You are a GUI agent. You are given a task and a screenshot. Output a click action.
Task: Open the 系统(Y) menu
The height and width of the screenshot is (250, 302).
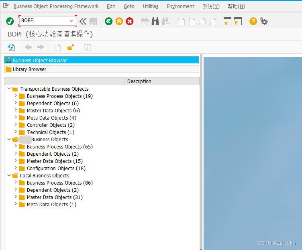click(x=211, y=6)
